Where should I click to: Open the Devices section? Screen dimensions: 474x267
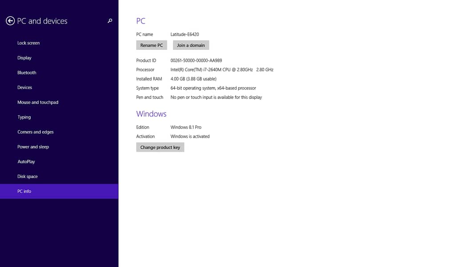click(25, 88)
